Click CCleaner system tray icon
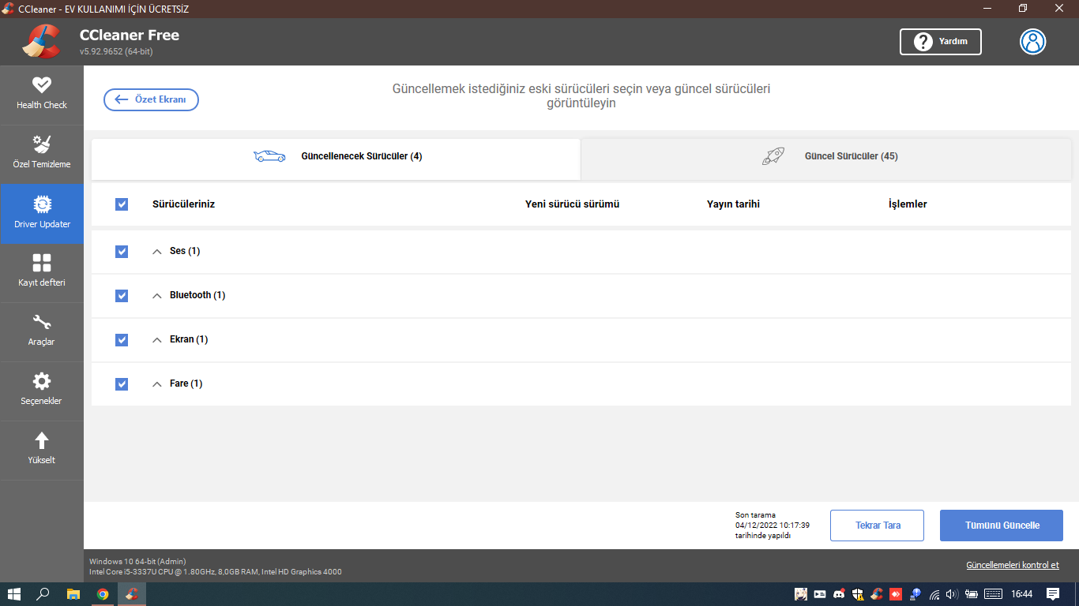1079x606 pixels. (877, 594)
